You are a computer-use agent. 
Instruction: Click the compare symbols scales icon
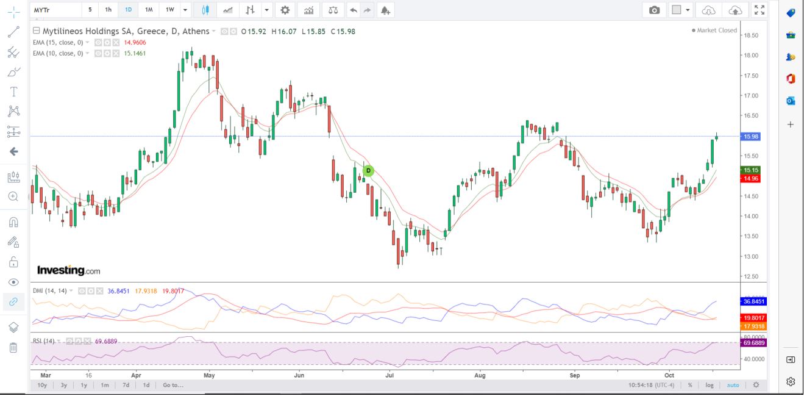click(332, 10)
